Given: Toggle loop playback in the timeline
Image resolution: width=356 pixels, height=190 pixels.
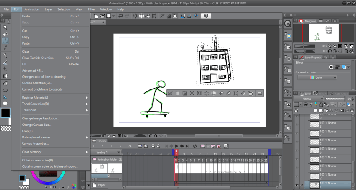Looking at the screenshot, I should tap(195, 146).
